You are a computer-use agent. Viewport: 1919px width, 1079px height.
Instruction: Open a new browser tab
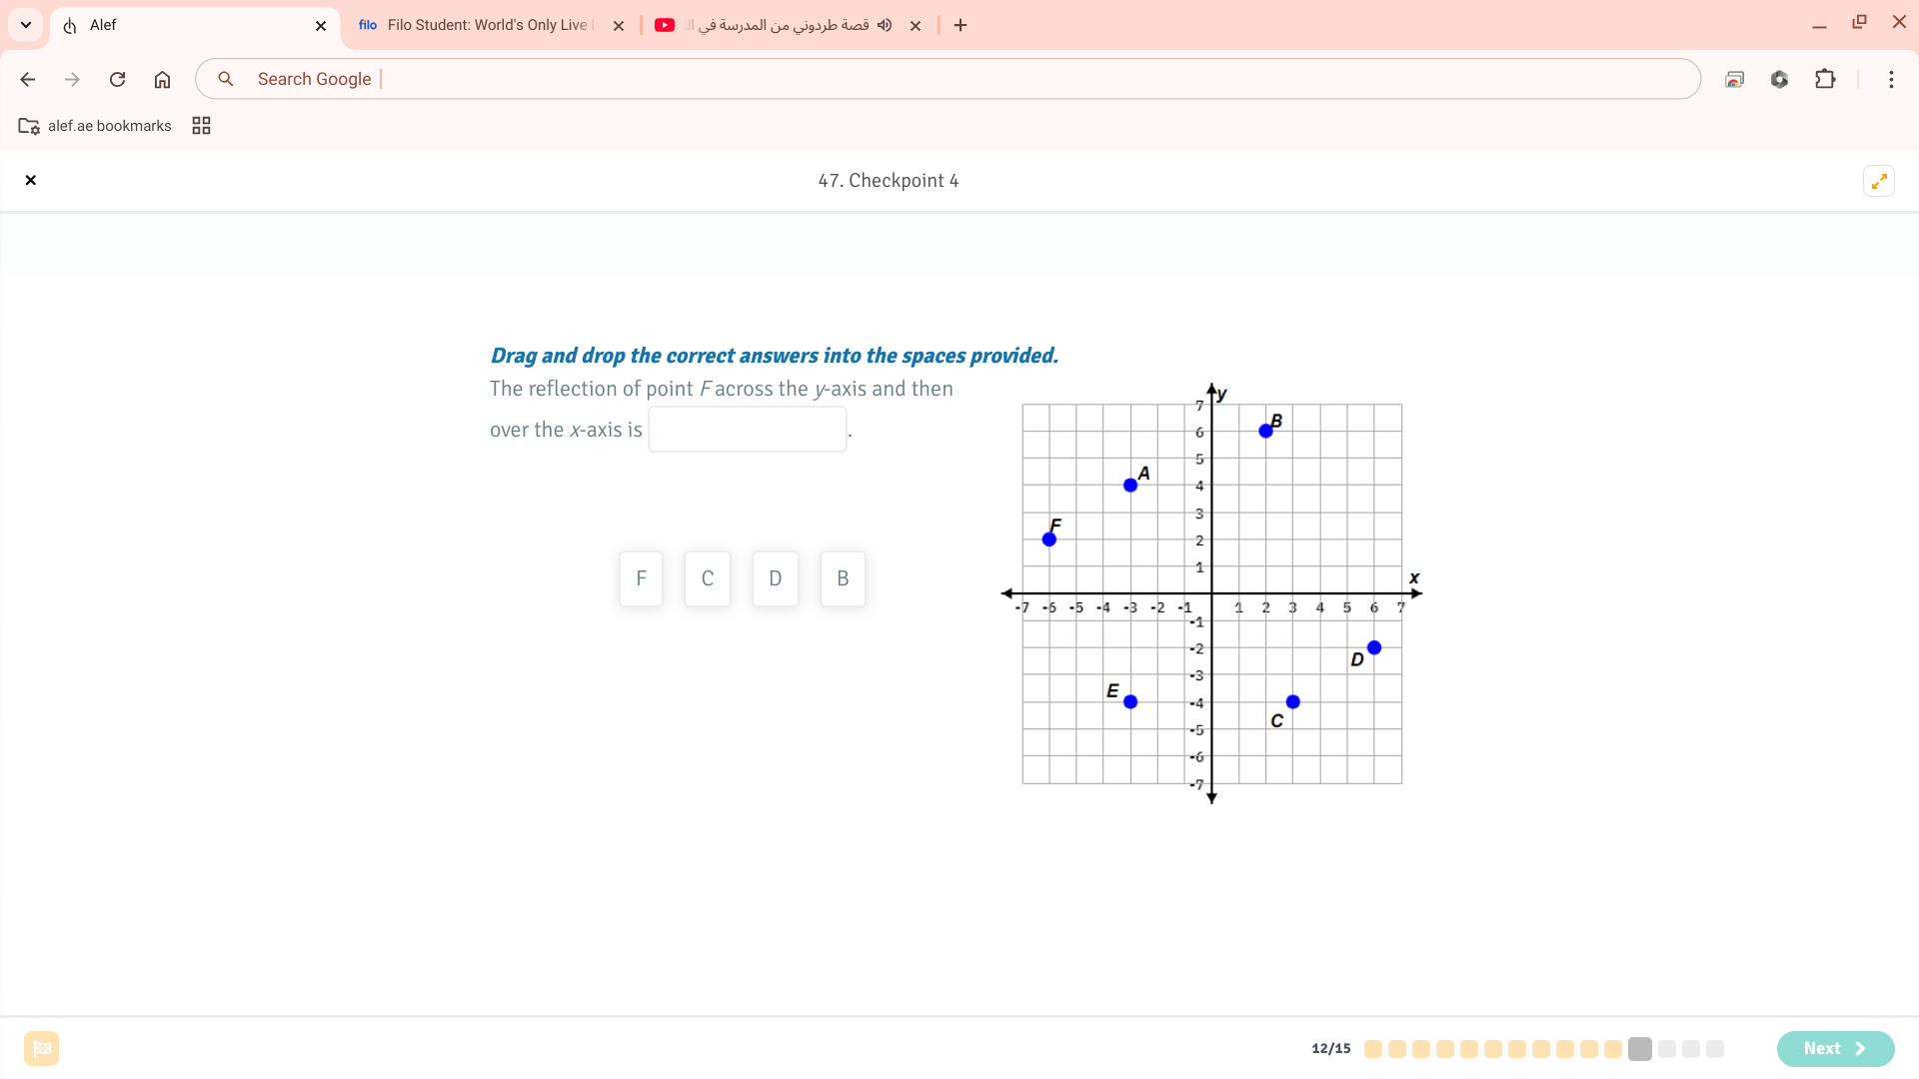[x=960, y=25]
